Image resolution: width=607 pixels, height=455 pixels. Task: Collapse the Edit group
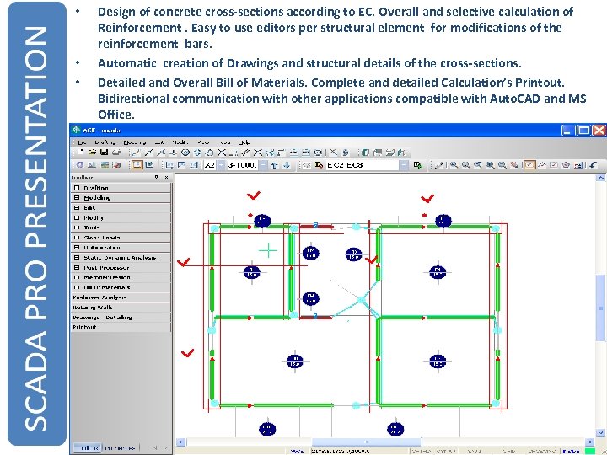pos(77,208)
